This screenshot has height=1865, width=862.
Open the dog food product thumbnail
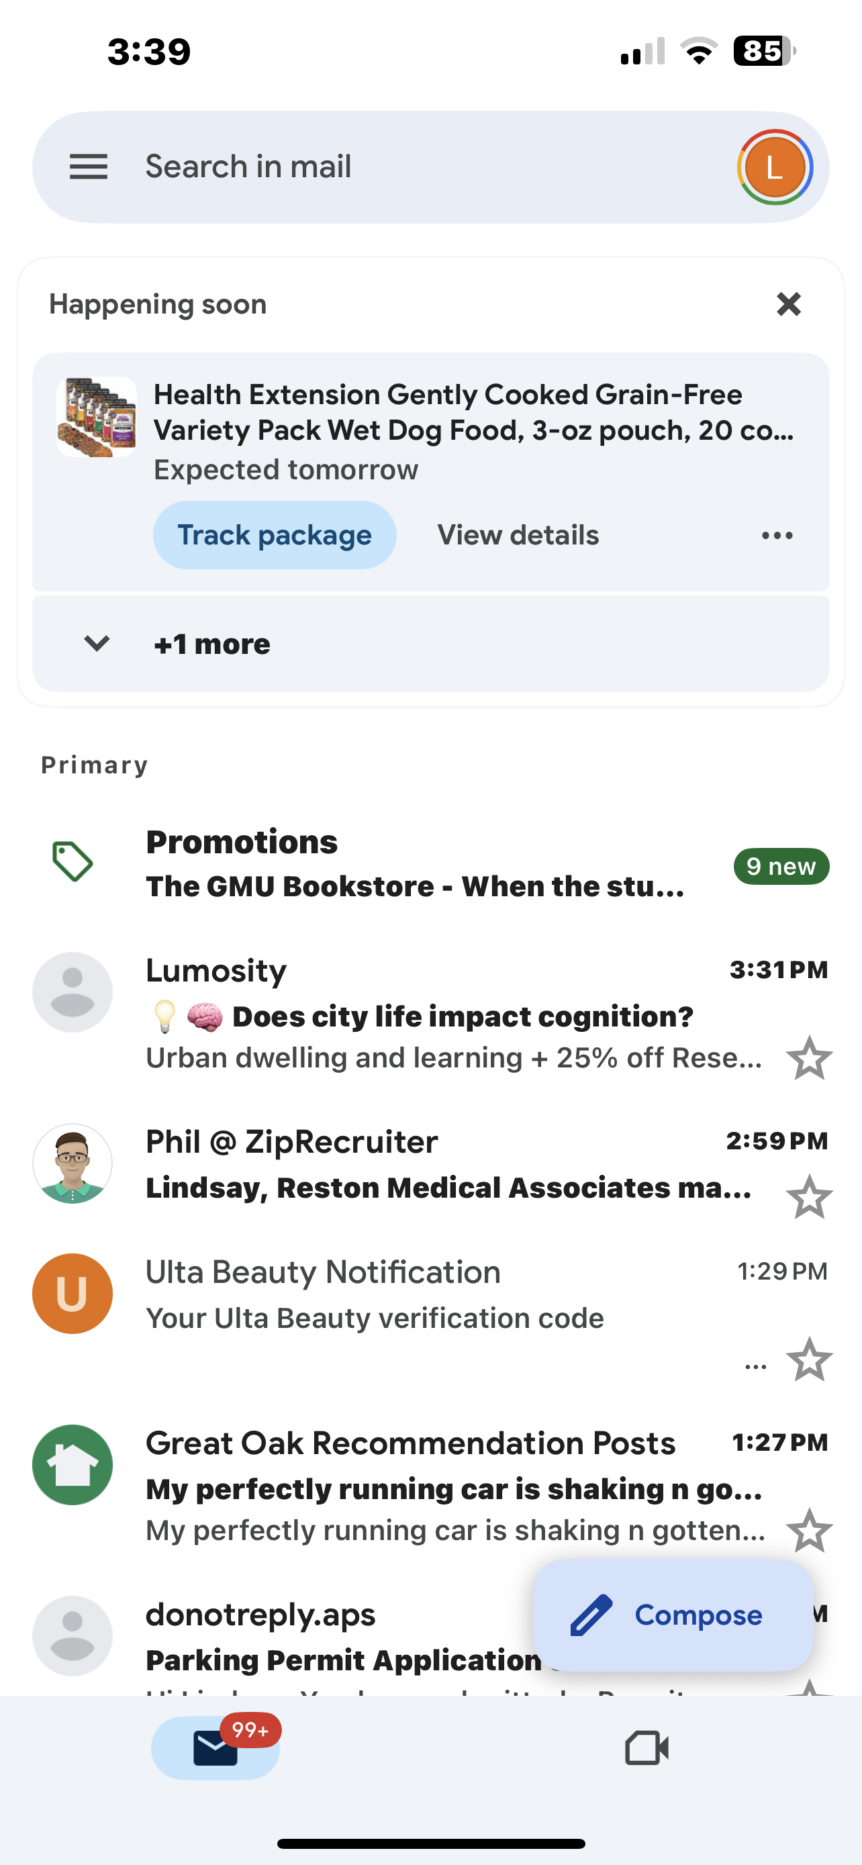(97, 417)
